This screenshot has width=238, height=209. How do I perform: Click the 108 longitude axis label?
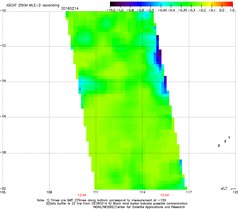[49, 192]
